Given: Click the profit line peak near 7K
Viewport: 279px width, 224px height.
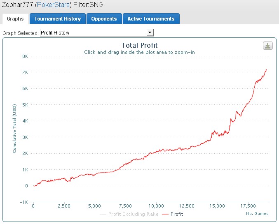Looking at the screenshot, I should 266,69.
